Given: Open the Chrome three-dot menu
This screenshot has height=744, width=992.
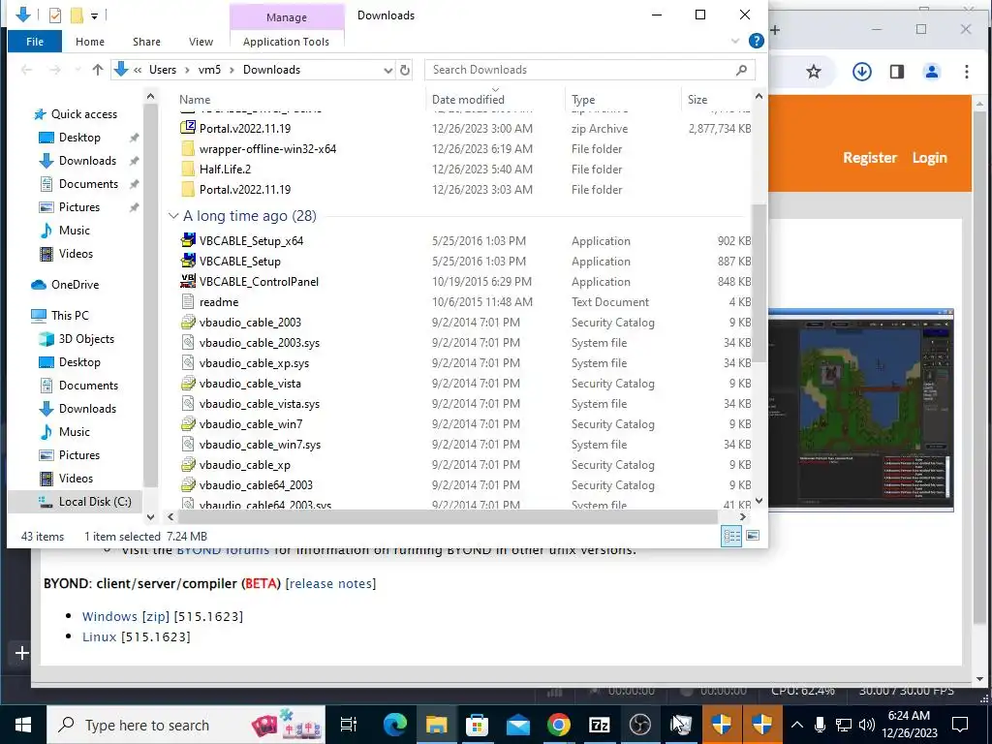Looking at the screenshot, I should (966, 72).
